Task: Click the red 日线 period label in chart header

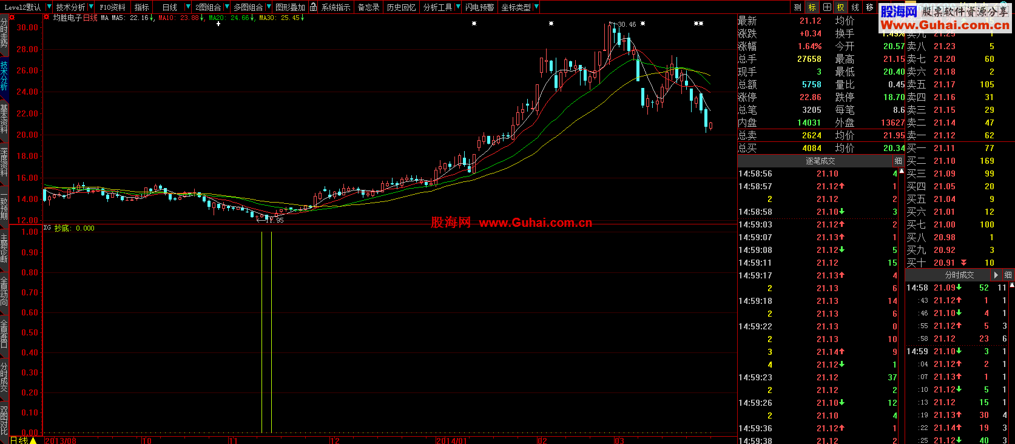Action: [90, 18]
